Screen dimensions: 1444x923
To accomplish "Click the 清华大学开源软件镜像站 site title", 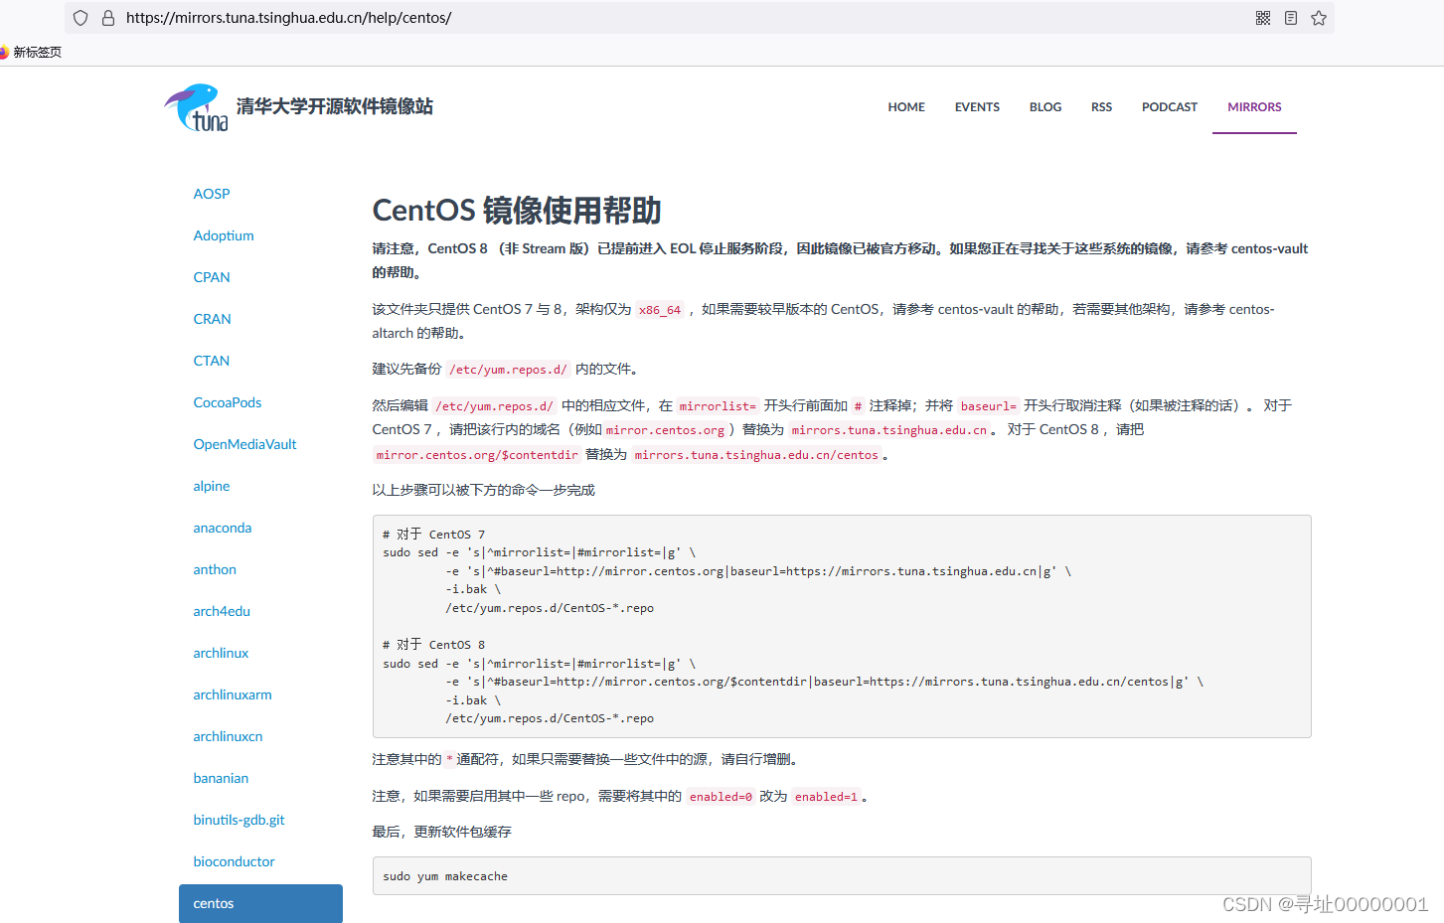I will coord(335,106).
